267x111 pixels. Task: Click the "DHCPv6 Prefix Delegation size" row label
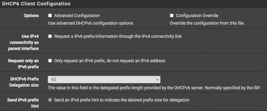click(x=25, y=82)
